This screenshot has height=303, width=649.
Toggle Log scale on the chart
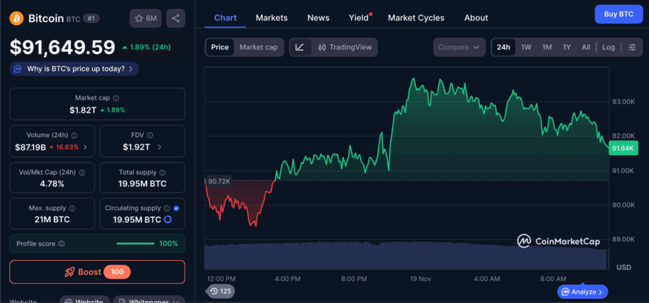point(608,47)
